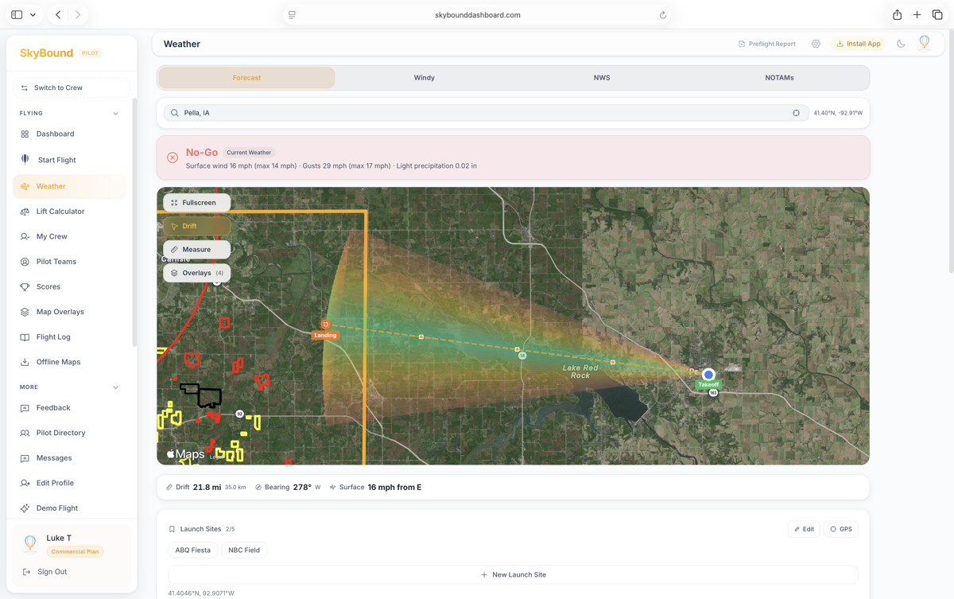This screenshot has height=599, width=954.
Task: Open Offline Maps in sidebar
Action: tap(58, 362)
